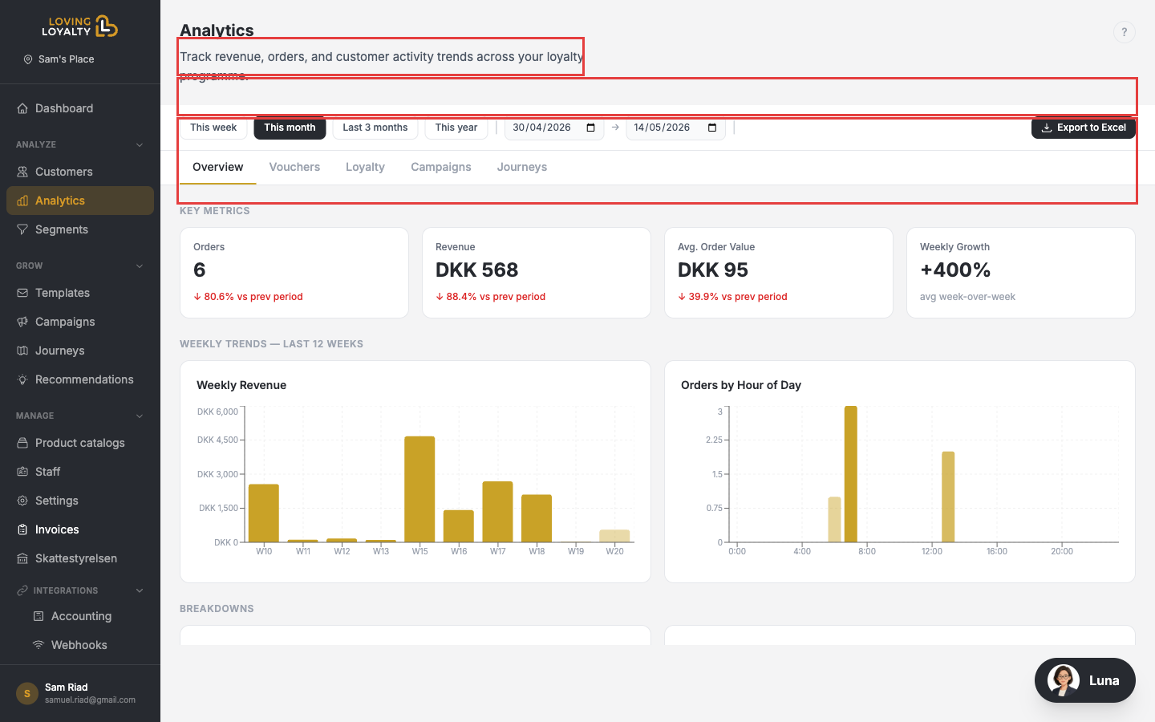Open Product catalogs in sidebar
This screenshot has height=722, width=1155.
80,443
